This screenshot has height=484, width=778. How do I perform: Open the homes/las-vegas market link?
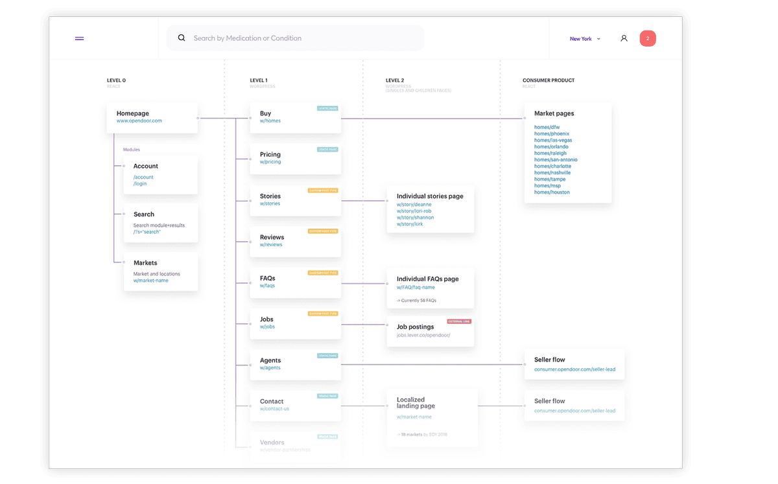coord(553,141)
